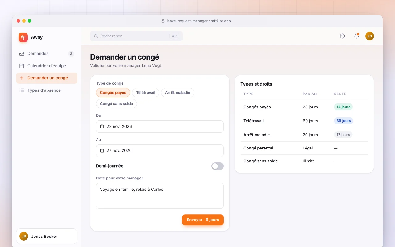Click the Légal cell
395x247 pixels.
(x=308, y=148)
